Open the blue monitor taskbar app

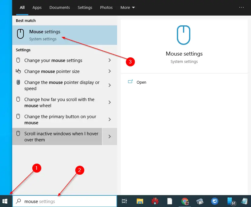click(x=215, y=201)
